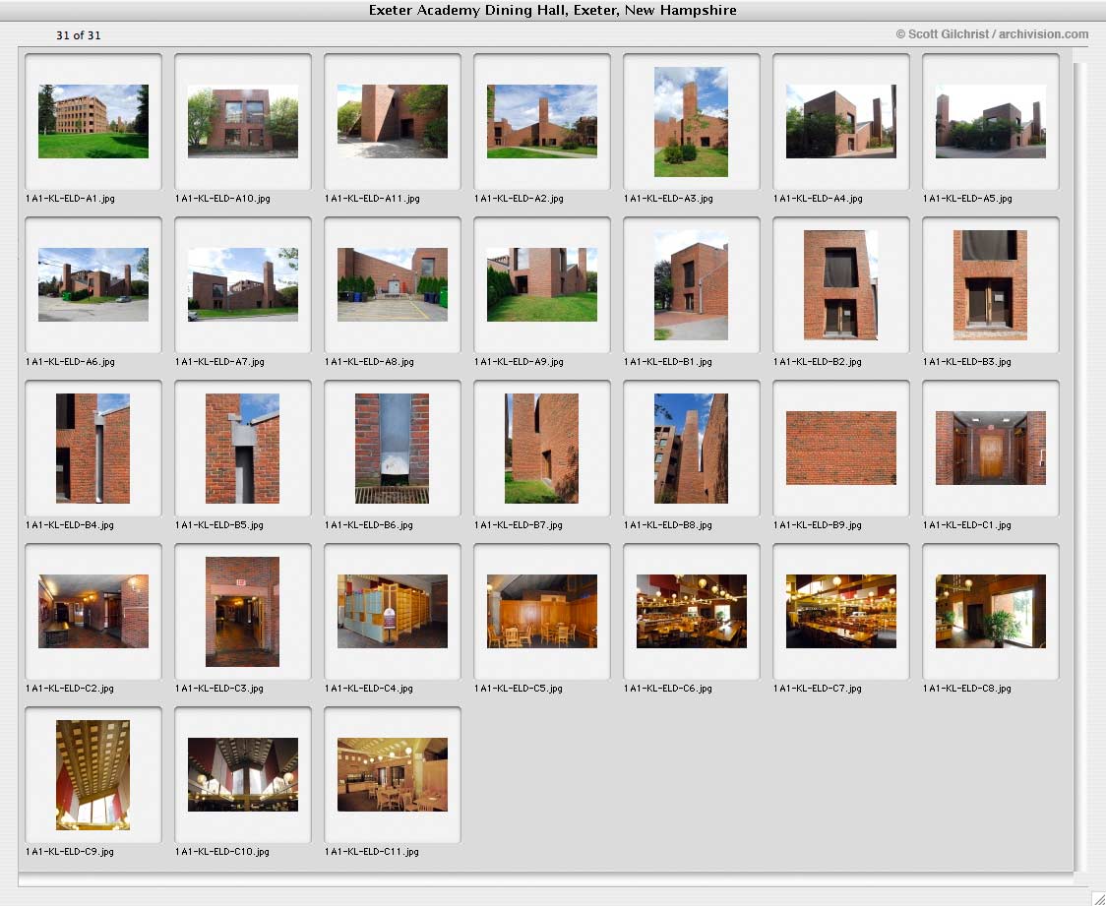The width and height of the screenshot is (1106, 906).
Task: Open thumbnail 1A1-KL-ELD-C7.jpg
Action: 840,611
